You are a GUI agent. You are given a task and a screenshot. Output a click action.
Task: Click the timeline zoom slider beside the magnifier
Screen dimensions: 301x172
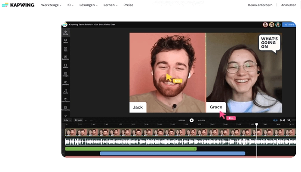tap(294, 120)
